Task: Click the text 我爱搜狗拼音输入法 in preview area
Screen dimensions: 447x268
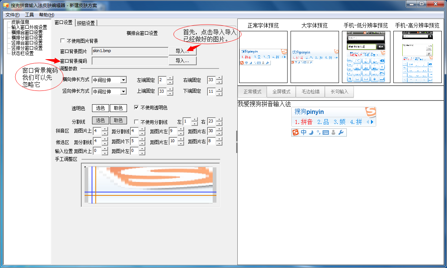Action: 264,104
